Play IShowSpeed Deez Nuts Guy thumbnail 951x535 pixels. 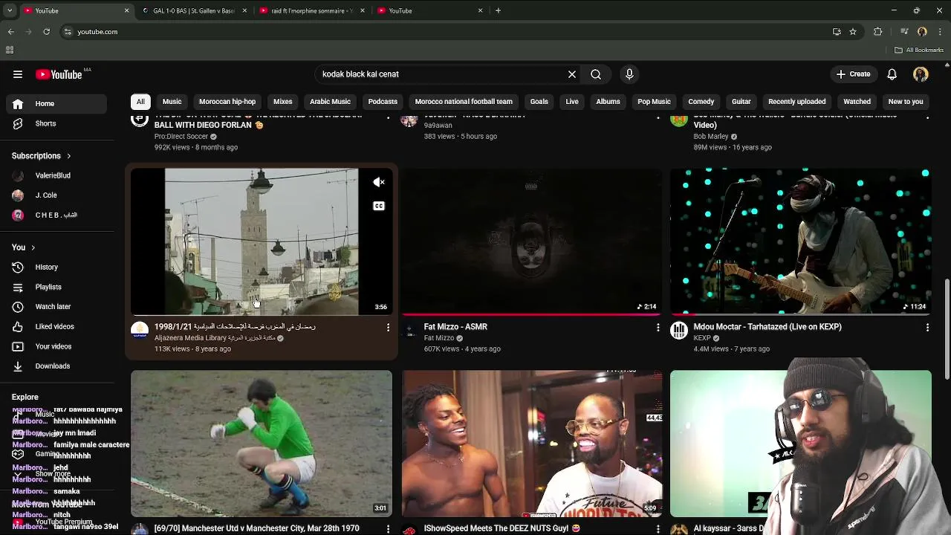tap(531, 444)
